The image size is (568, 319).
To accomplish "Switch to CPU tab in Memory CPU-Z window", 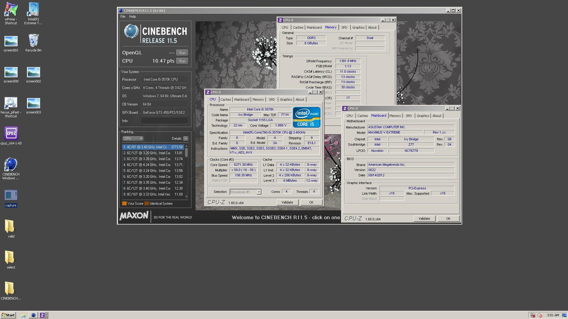I will coord(285,27).
